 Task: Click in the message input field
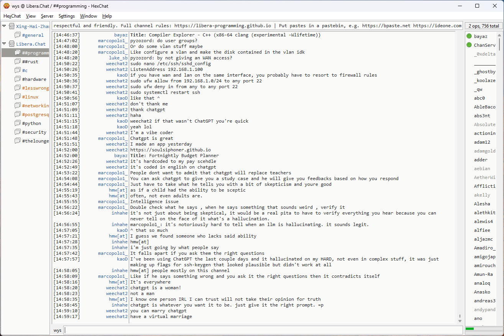pos(263,330)
